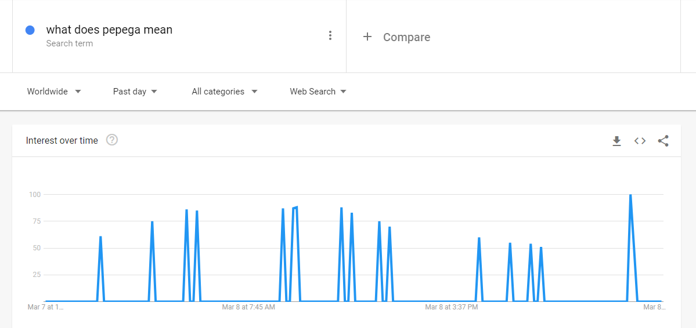Open the help icon beside Interest over time

pos(112,140)
